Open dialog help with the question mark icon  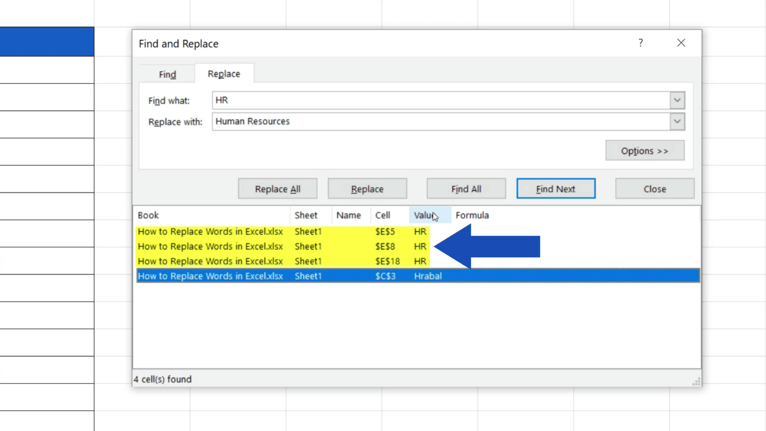[640, 43]
